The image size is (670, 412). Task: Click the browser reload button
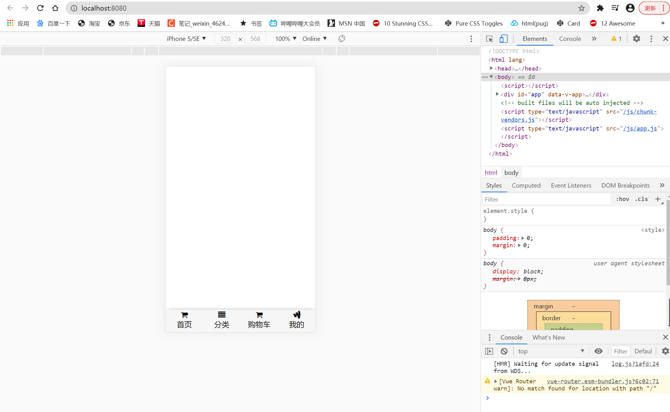pyautogui.click(x=40, y=8)
